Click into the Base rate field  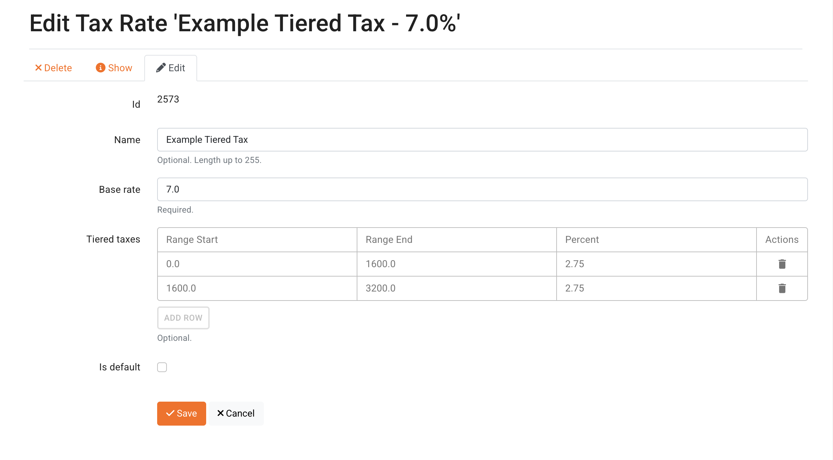point(482,189)
